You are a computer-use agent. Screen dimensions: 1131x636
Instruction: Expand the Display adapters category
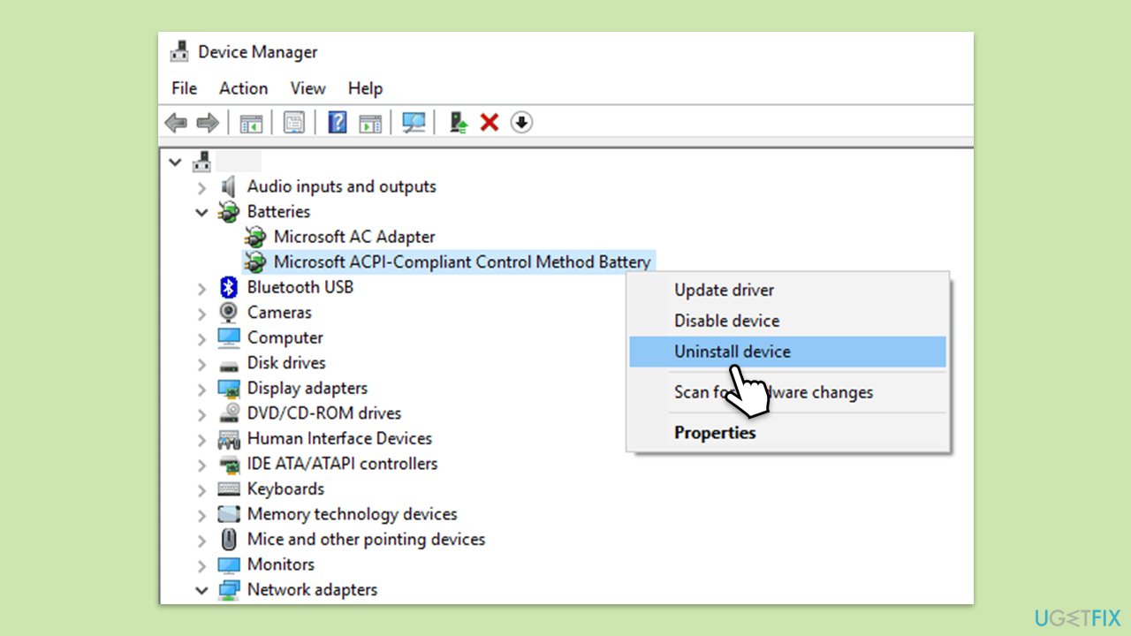[x=202, y=389]
